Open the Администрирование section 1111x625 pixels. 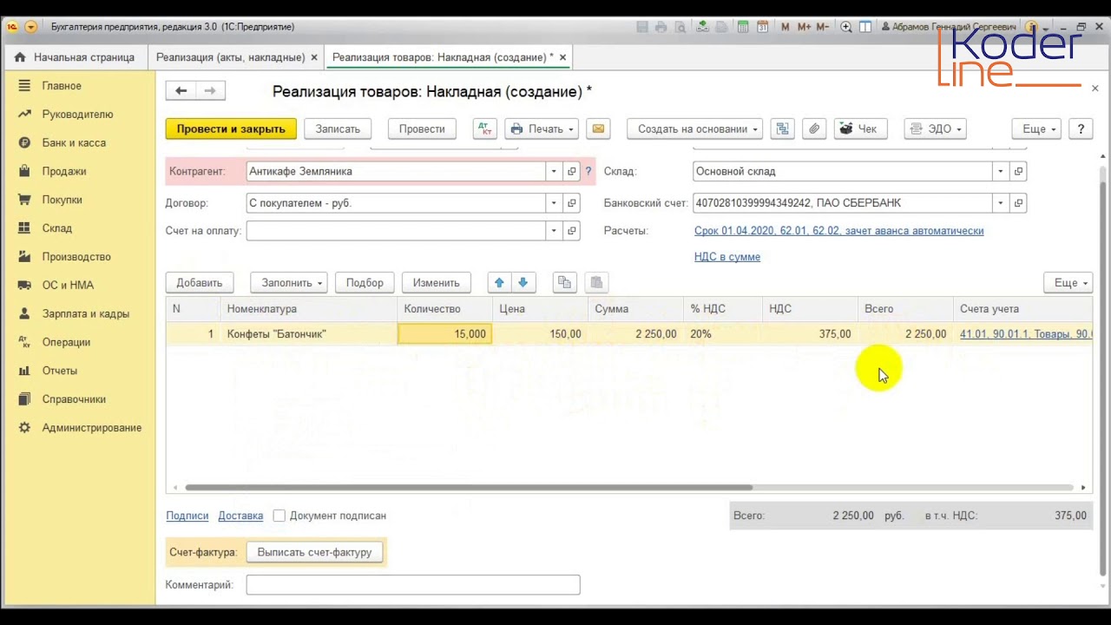91,428
